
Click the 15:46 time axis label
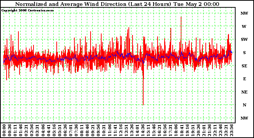click(154, 130)
